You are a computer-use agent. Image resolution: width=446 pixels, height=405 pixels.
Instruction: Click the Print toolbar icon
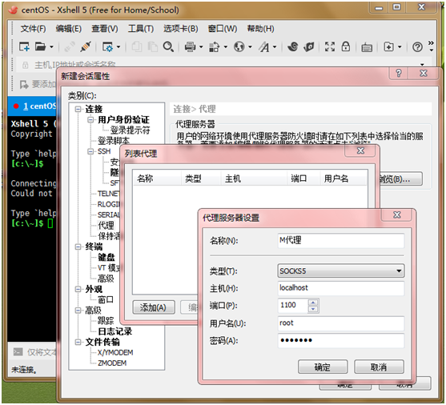click(x=190, y=46)
